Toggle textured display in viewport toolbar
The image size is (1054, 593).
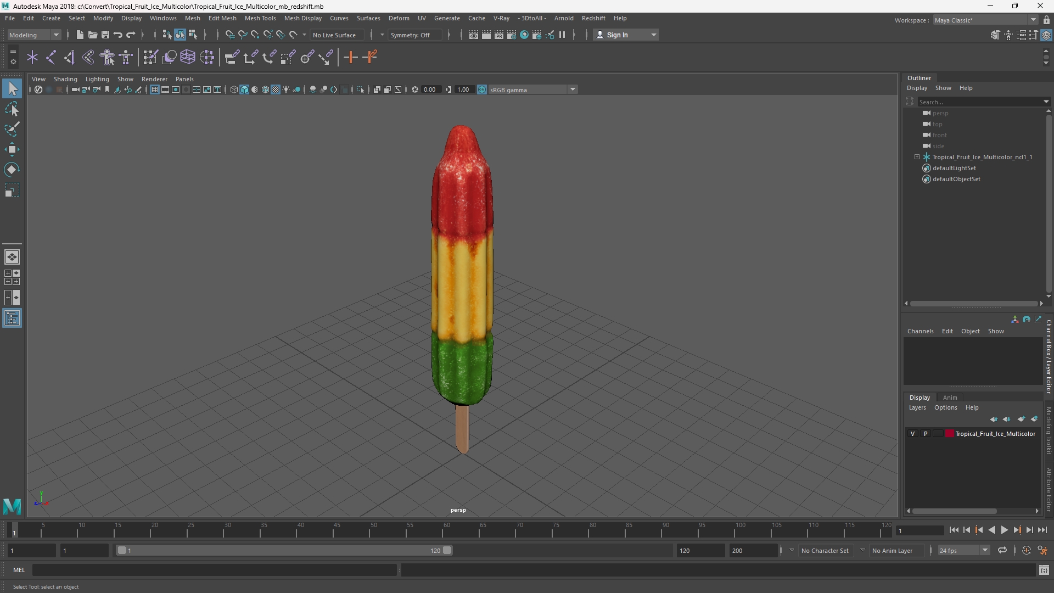[x=276, y=89]
